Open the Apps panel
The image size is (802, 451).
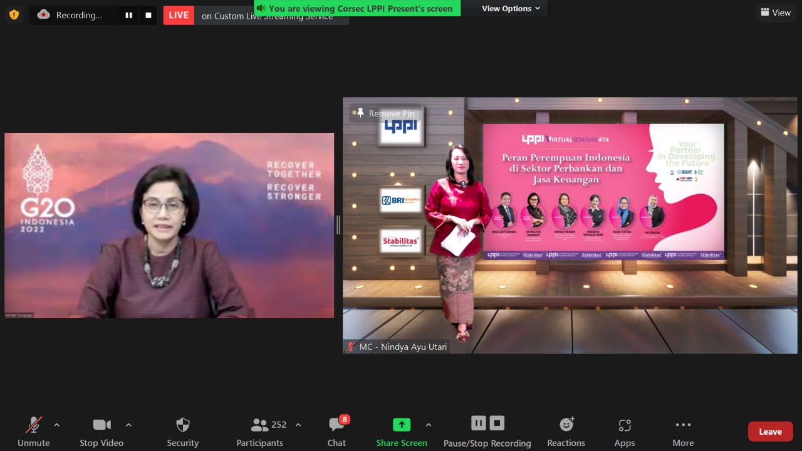(624, 431)
